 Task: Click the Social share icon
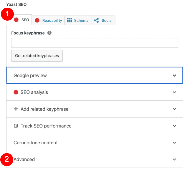tap(96, 20)
